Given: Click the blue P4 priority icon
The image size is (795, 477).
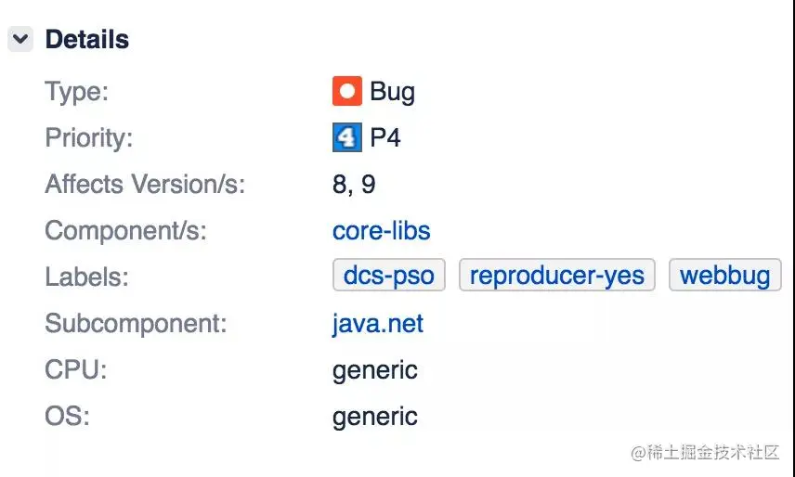Looking at the screenshot, I should pyautogui.click(x=346, y=138).
